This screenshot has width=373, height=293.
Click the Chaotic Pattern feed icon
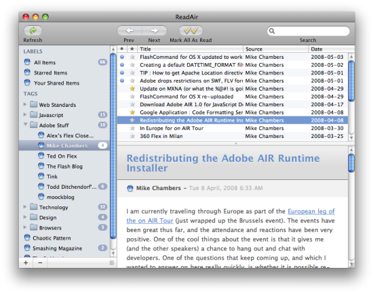pyautogui.click(x=27, y=238)
